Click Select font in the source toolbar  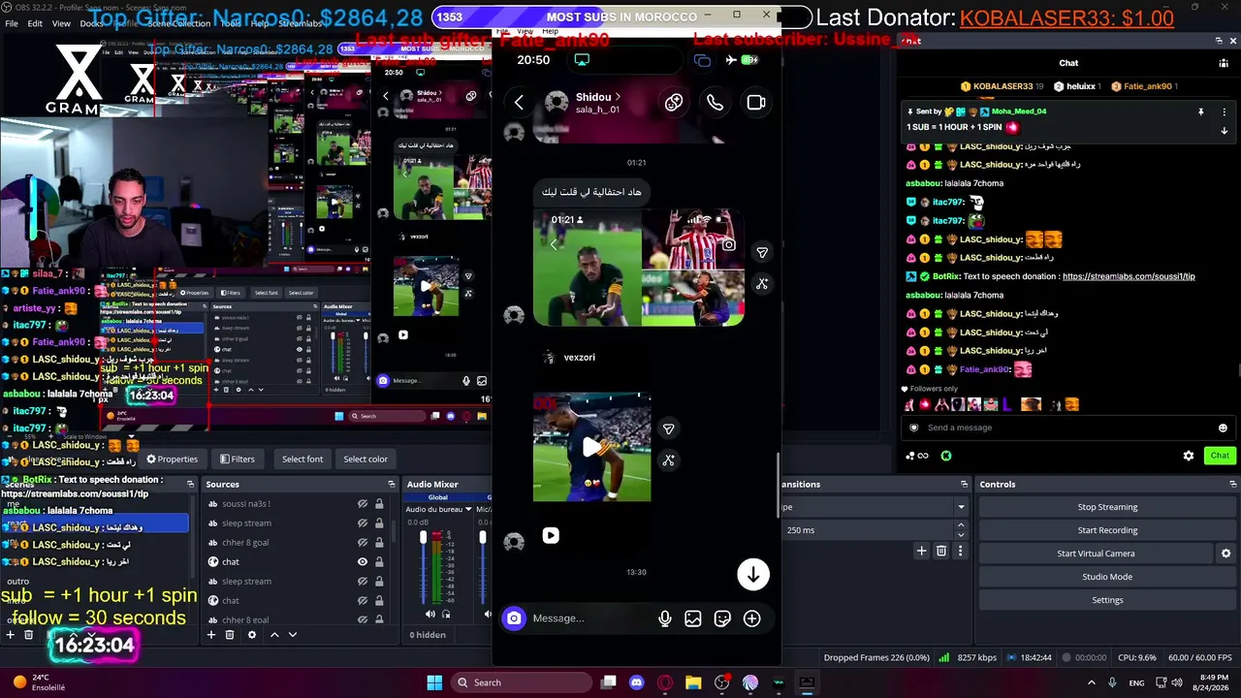point(302,460)
